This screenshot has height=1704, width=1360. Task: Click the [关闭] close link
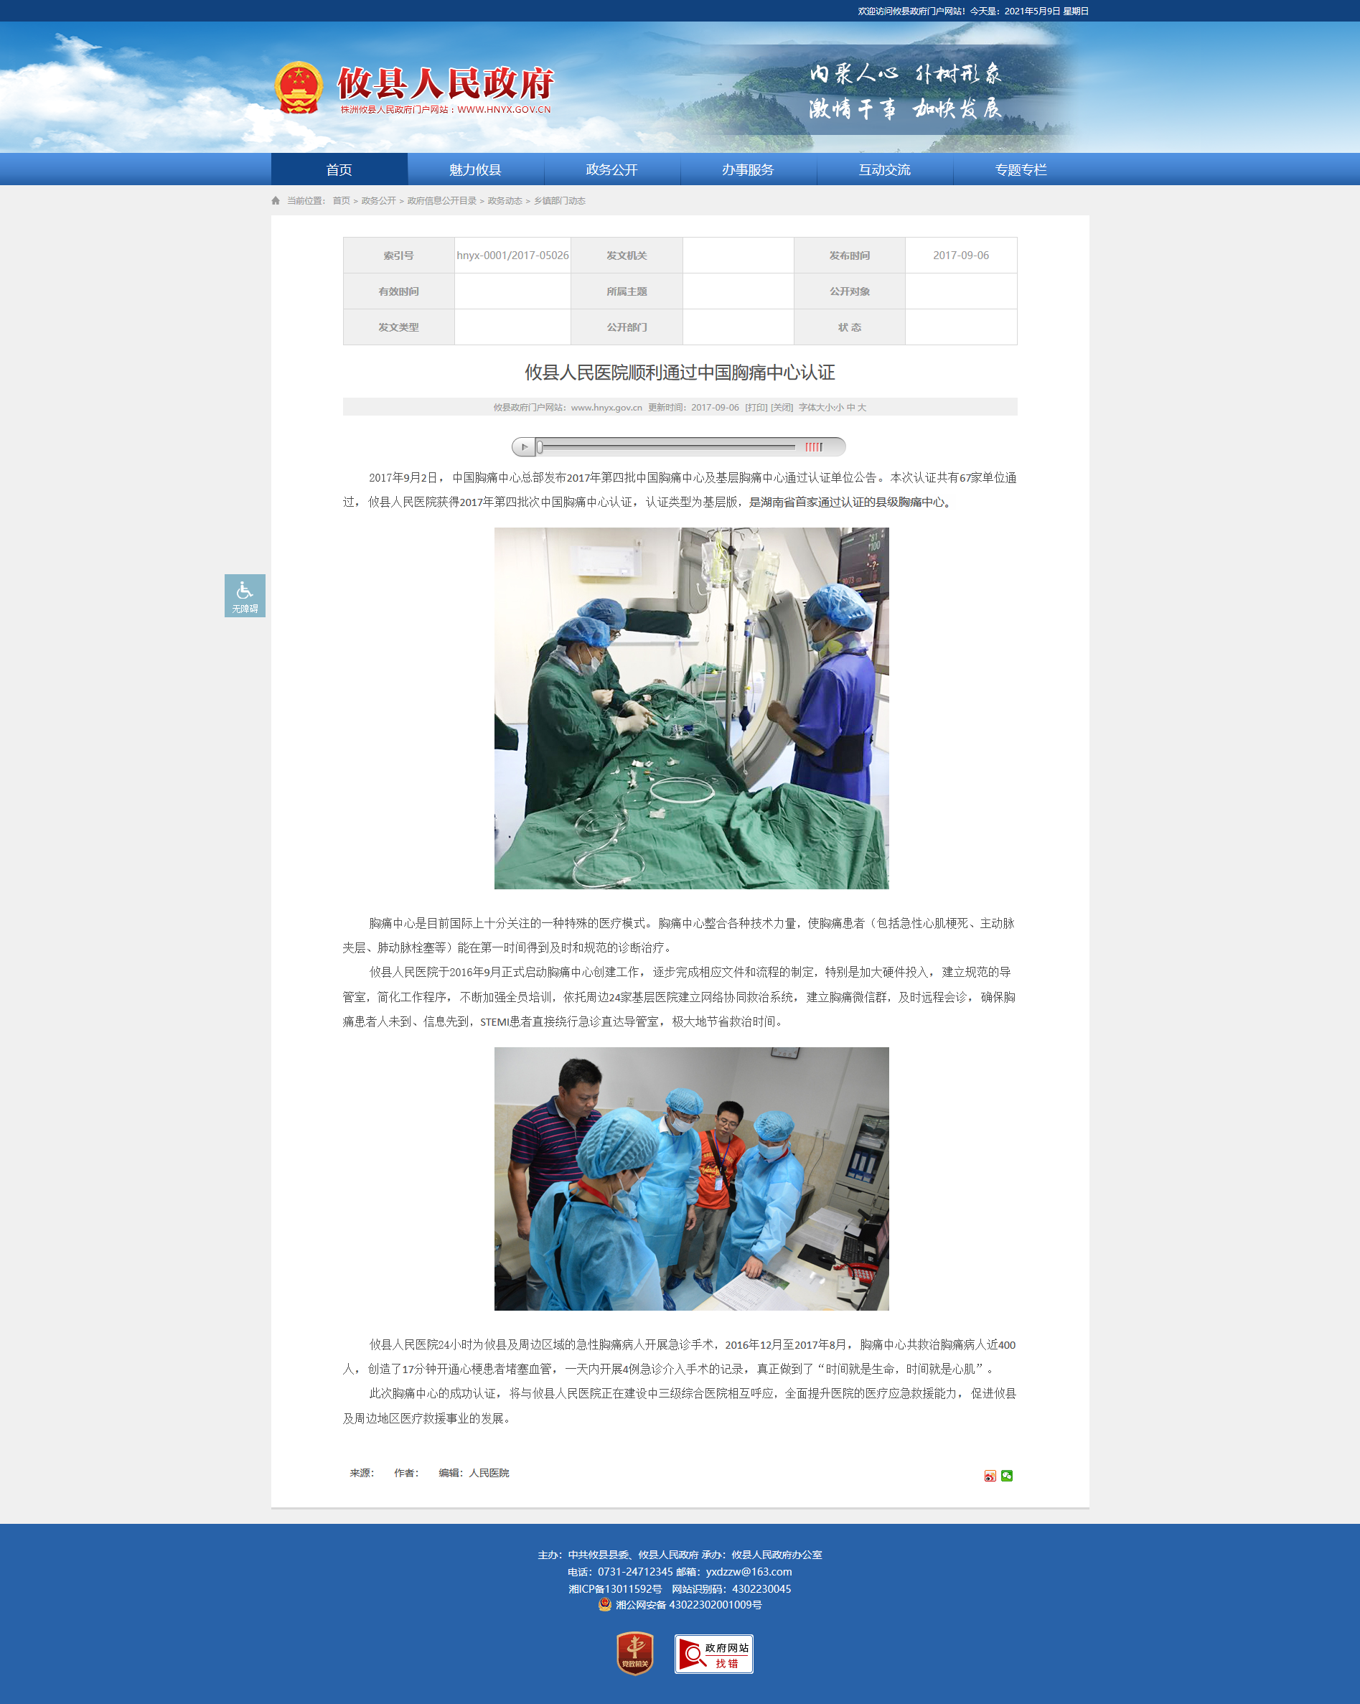click(782, 408)
